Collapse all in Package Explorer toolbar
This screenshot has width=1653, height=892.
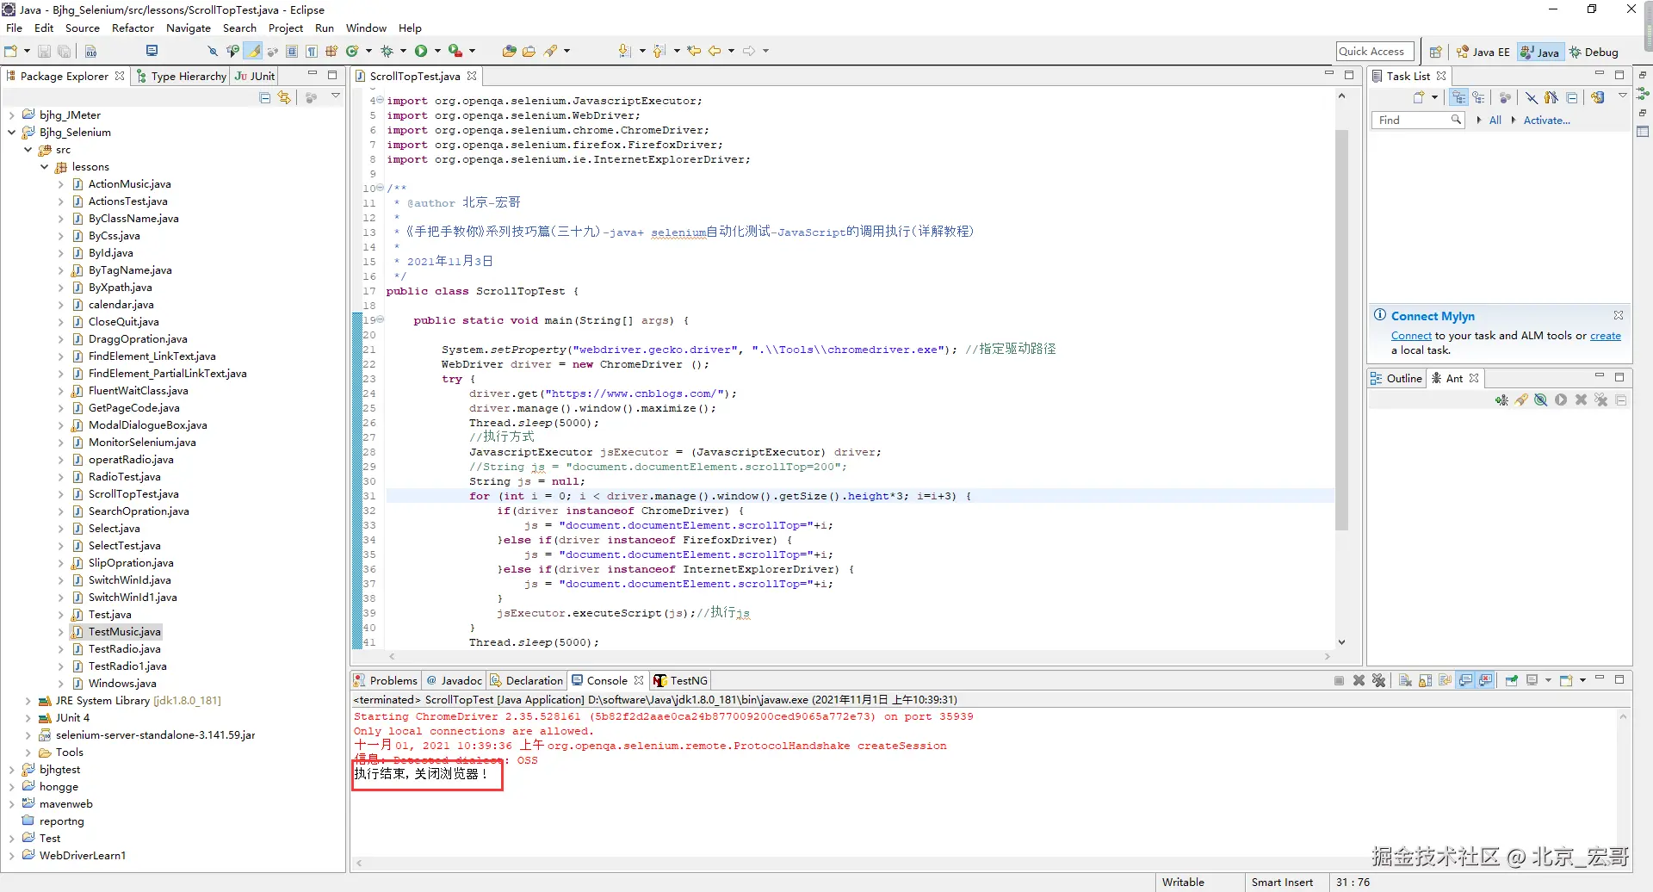[265, 98]
